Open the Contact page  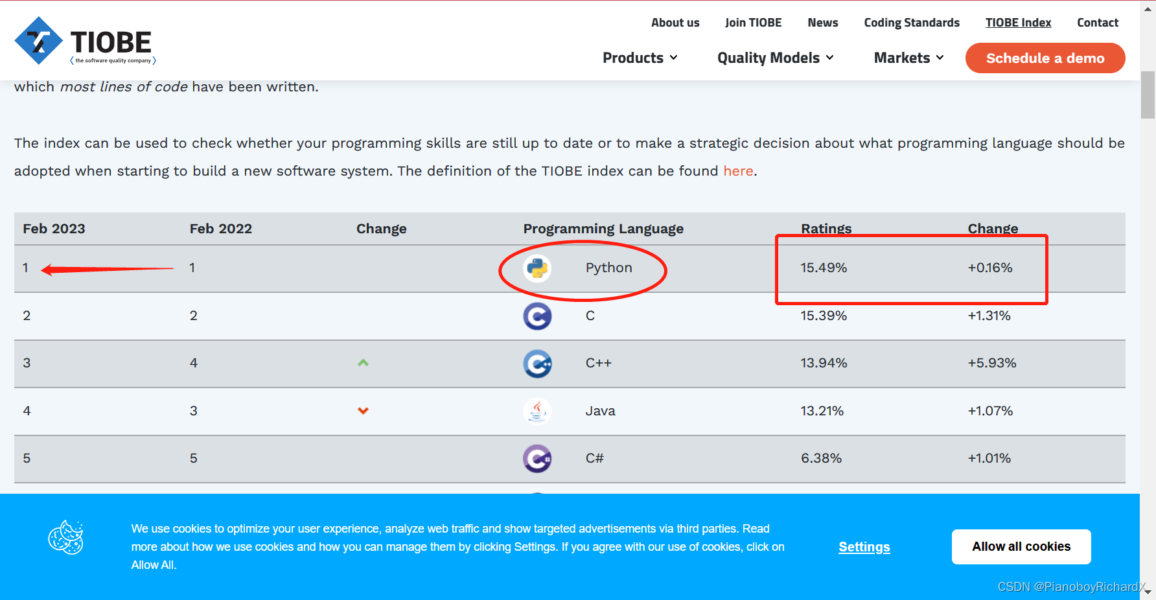coord(1098,23)
